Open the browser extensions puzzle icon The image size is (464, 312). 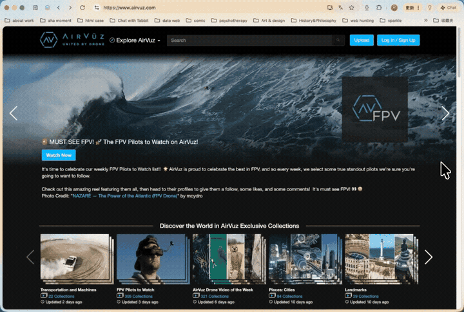379,8
